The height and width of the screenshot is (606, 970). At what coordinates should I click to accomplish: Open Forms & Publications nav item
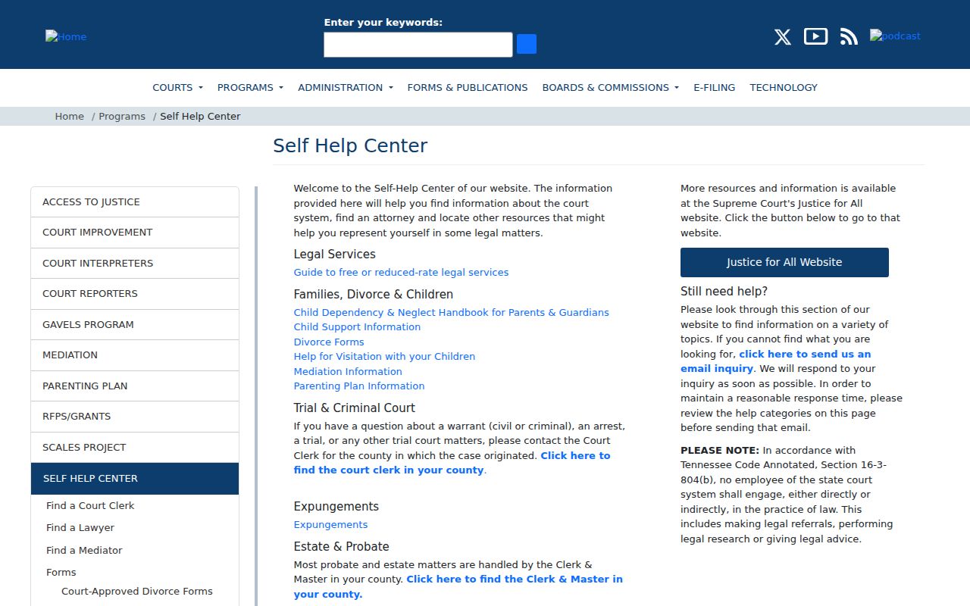tap(468, 88)
